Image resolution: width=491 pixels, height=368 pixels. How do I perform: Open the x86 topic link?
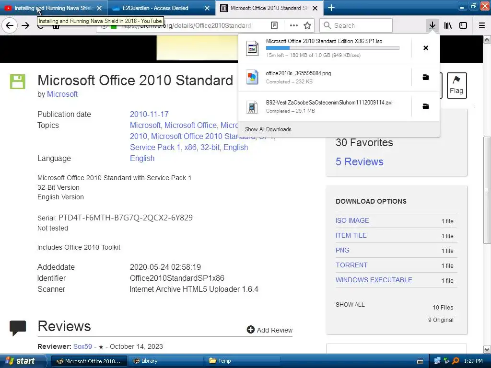[190, 147]
